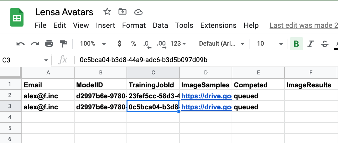Activate the paint format tool
This screenshot has width=338, height=143.
(x=63, y=44)
